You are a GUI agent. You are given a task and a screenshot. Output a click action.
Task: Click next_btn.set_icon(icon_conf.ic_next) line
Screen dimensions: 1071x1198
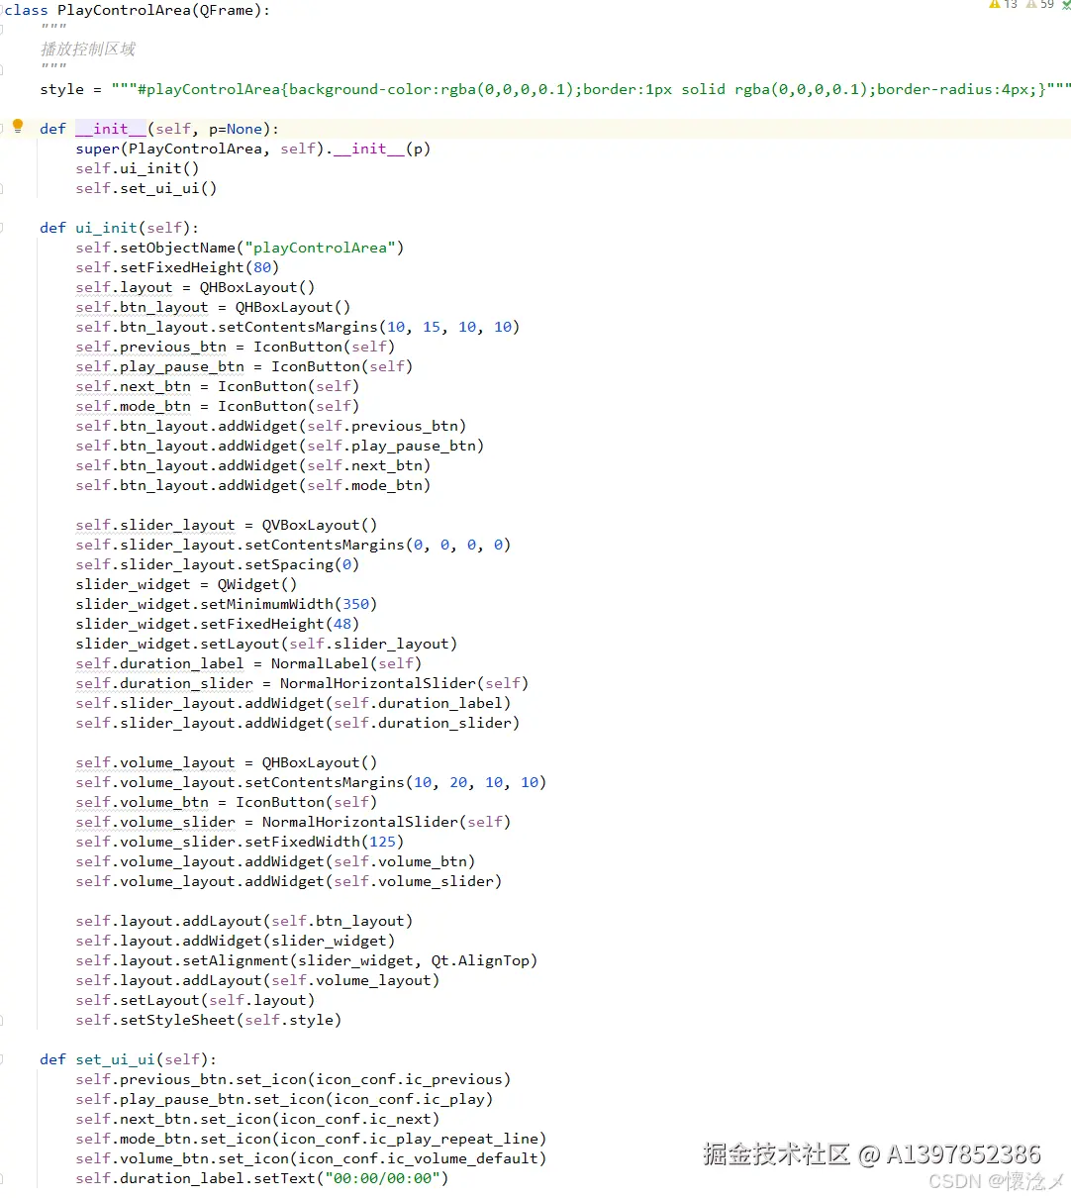[257, 1119]
